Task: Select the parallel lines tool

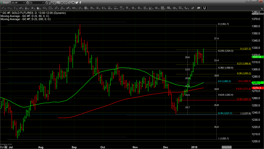Action: (x=80, y=8)
